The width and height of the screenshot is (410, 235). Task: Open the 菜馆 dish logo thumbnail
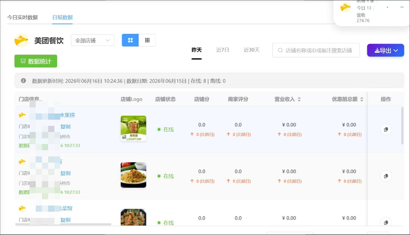tap(134, 217)
